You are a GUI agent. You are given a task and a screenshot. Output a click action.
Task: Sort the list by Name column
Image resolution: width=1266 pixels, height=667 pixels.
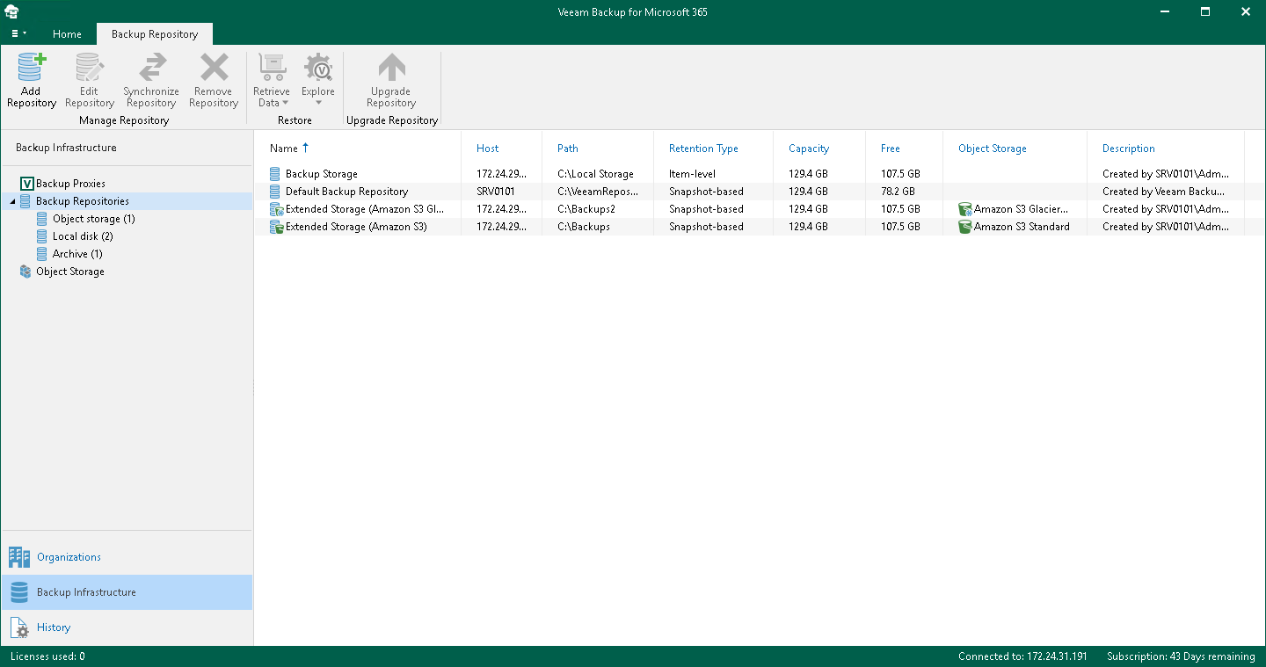[x=284, y=149]
